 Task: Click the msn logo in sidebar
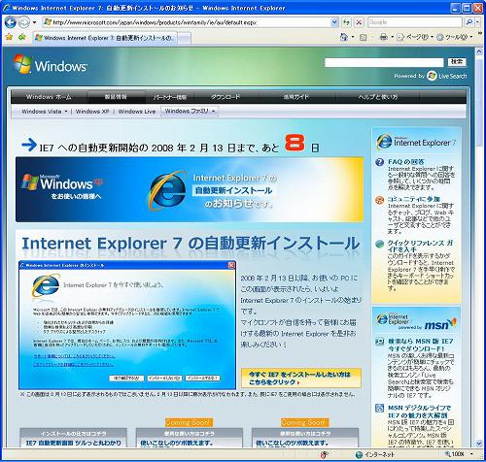(440, 324)
